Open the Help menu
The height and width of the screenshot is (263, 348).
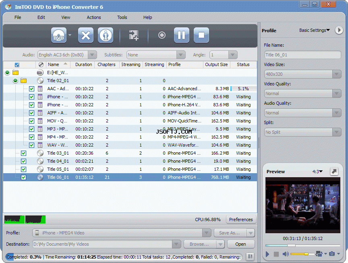pyautogui.click(x=147, y=17)
